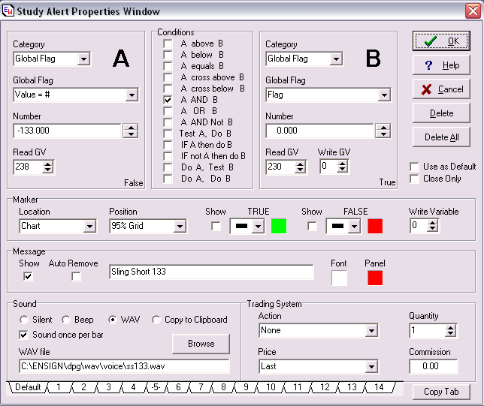
Task: Browse for a WAV file
Action: click(x=201, y=344)
